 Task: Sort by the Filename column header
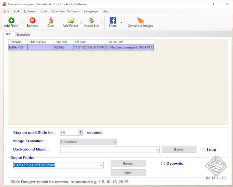pyautogui.click(x=18, y=42)
